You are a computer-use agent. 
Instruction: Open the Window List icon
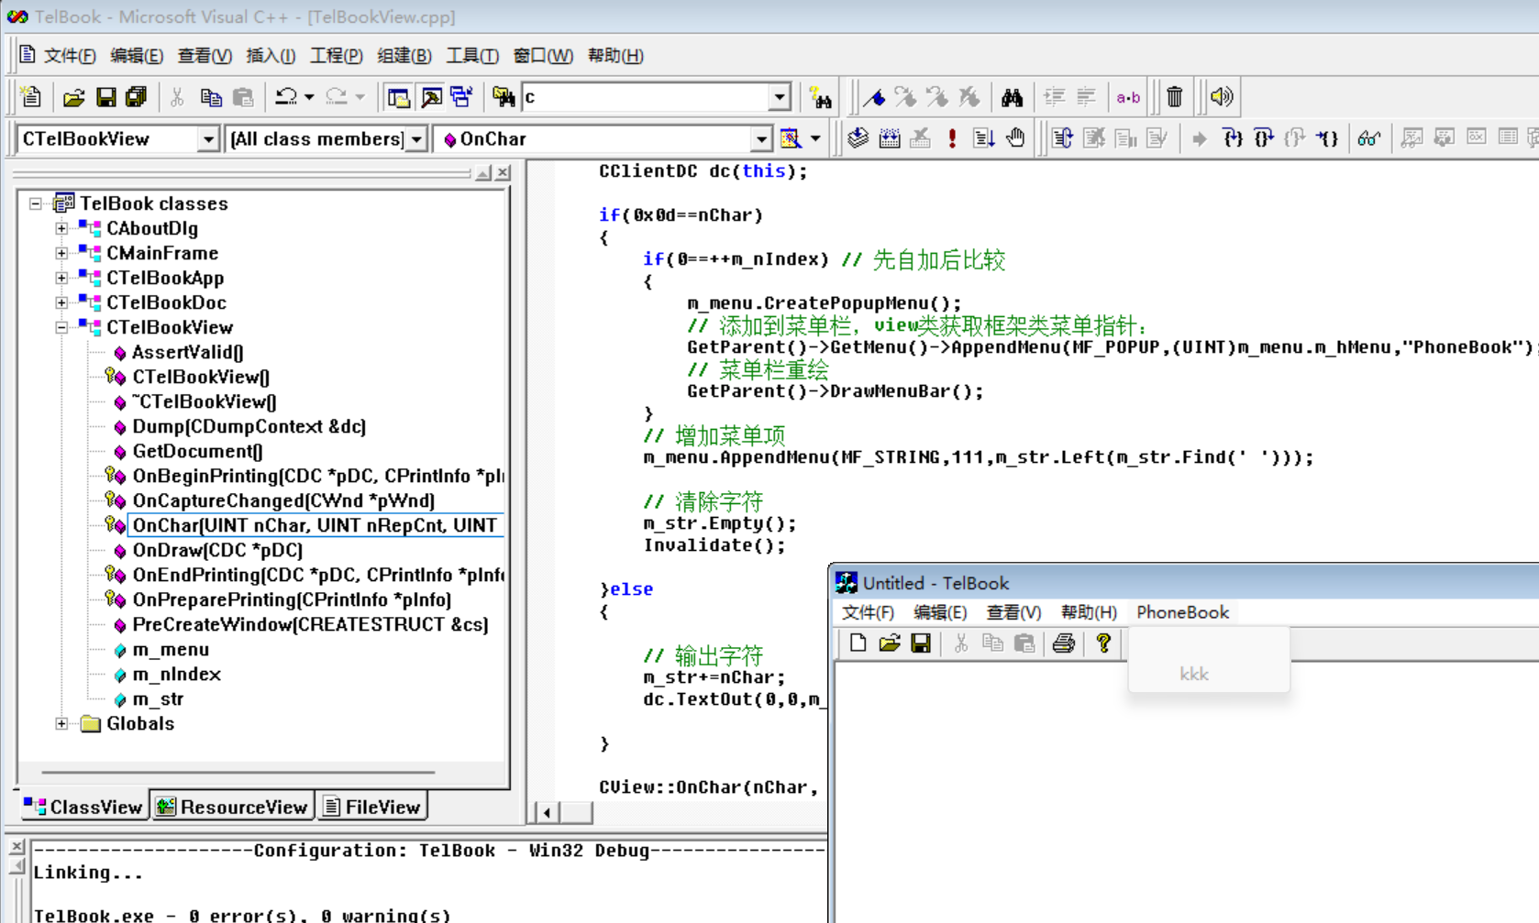coord(461,96)
